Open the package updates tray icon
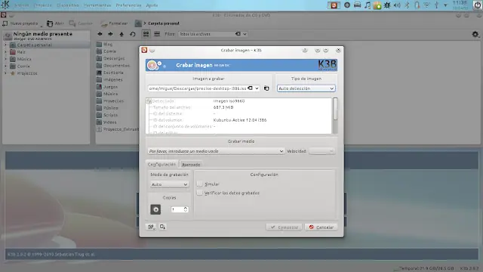 coord(377,5)
